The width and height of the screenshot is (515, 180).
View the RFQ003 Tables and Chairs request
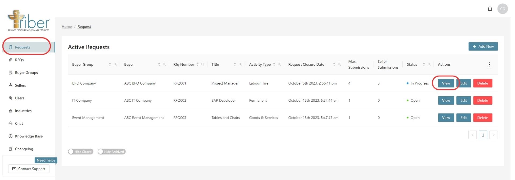[446, 117]
